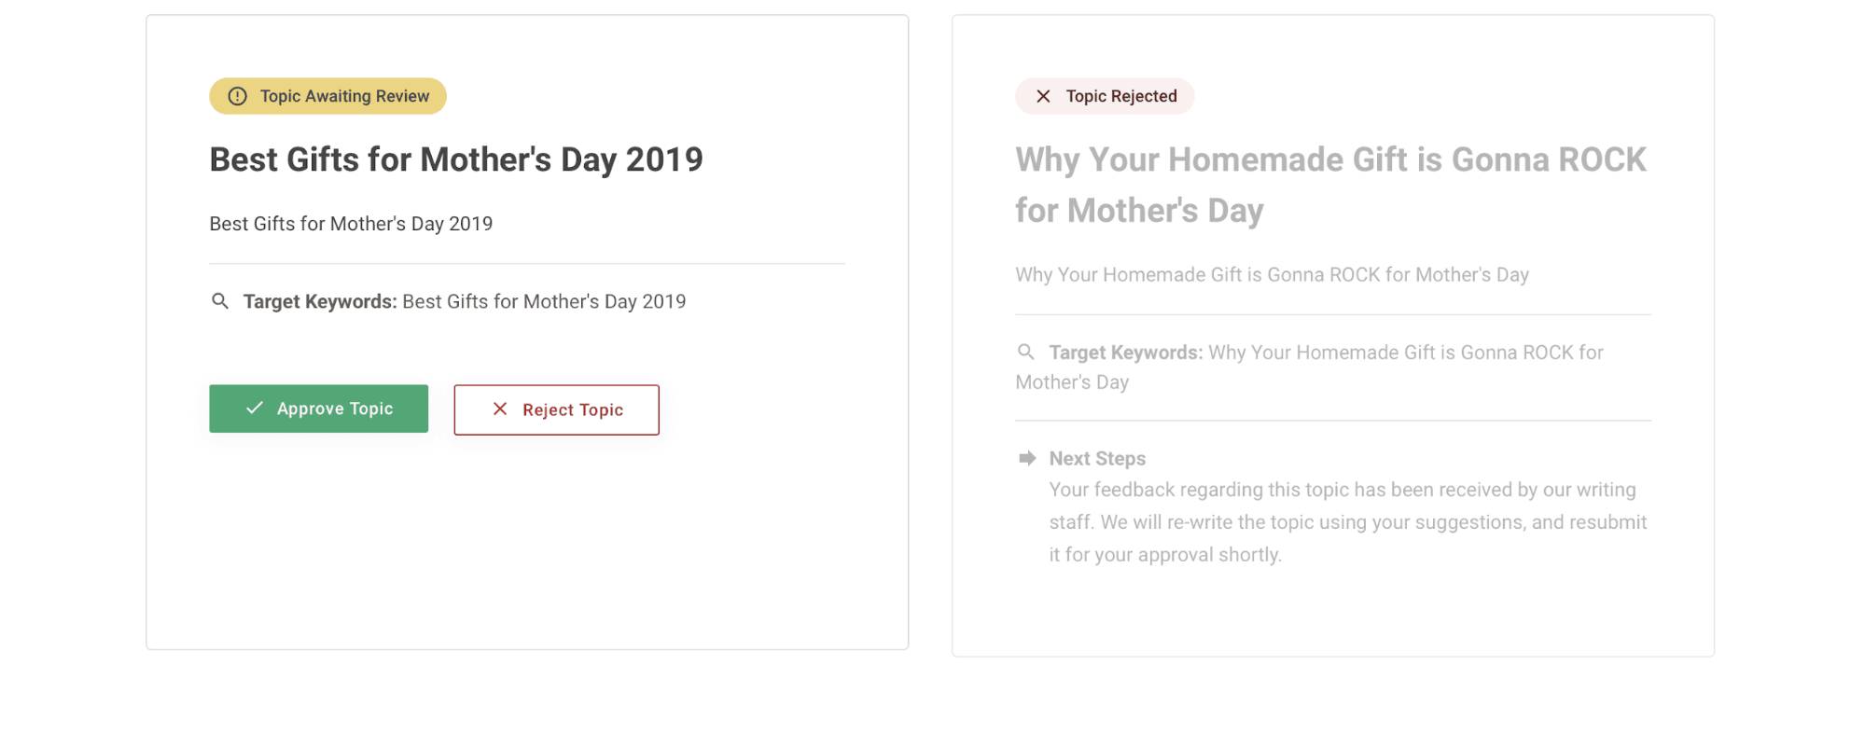Click the magnifier icon in the rejected card

1025,353
